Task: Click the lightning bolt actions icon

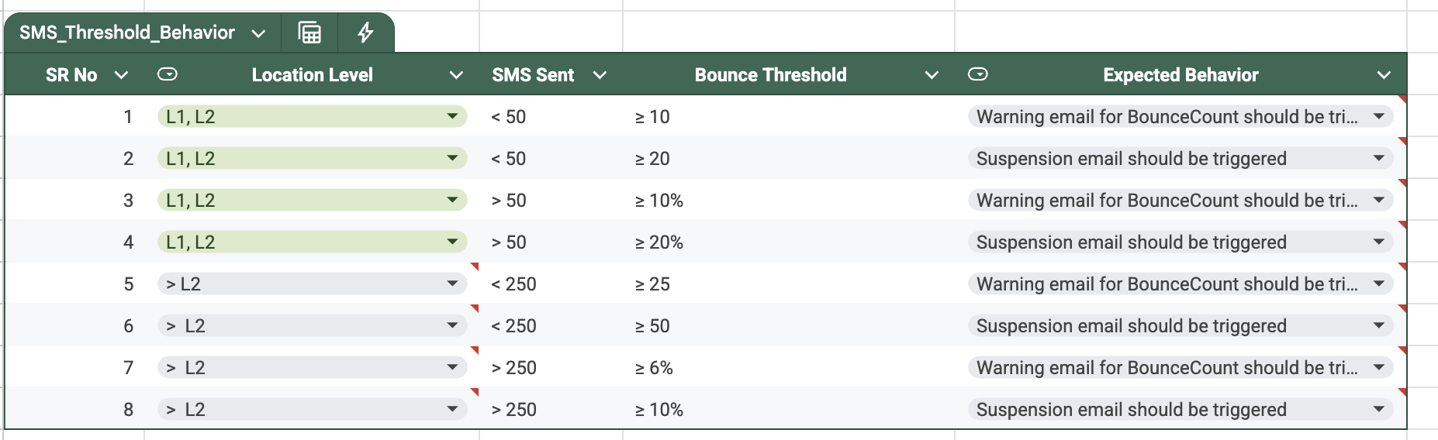Action: click(365, 33)
